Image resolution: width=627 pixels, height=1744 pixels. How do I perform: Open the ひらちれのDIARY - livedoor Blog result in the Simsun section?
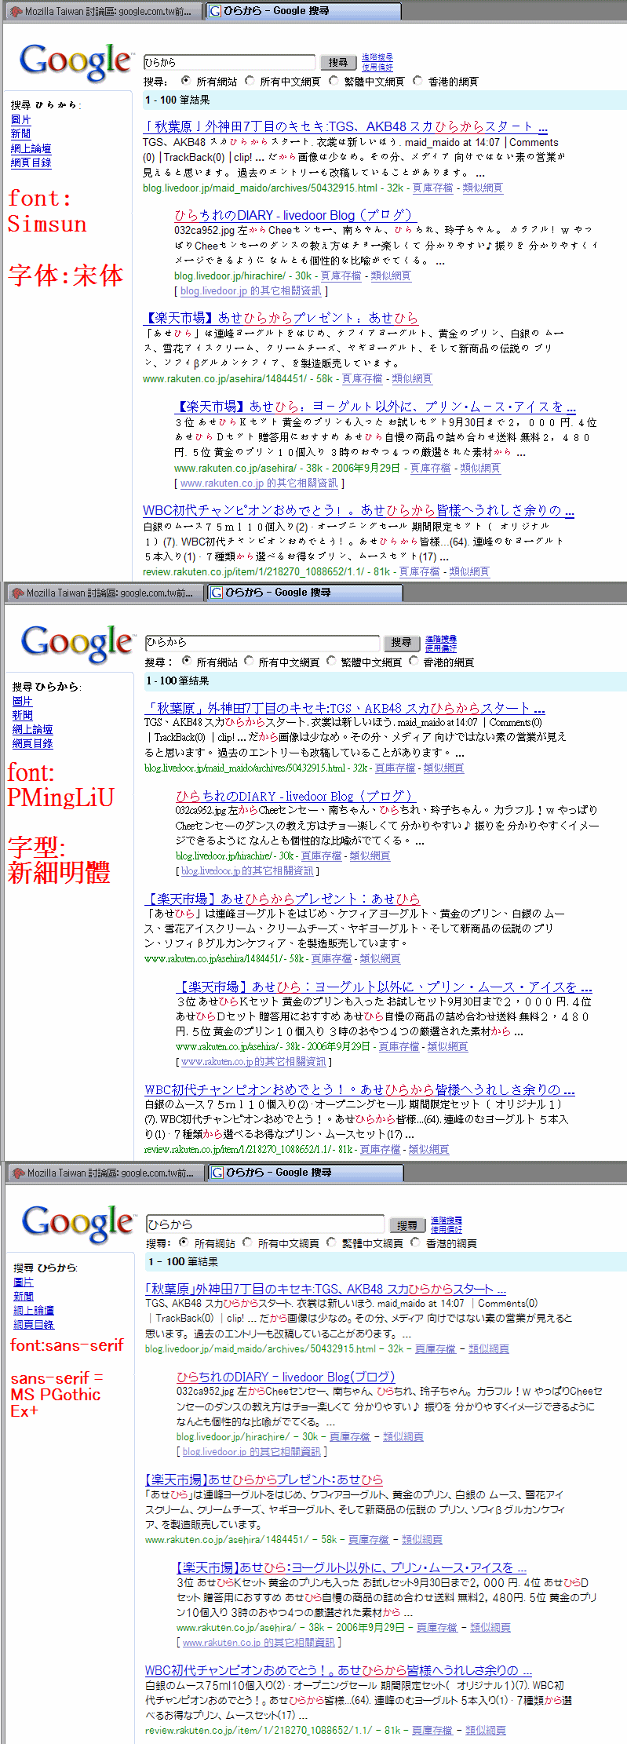[x=292, y=215]
